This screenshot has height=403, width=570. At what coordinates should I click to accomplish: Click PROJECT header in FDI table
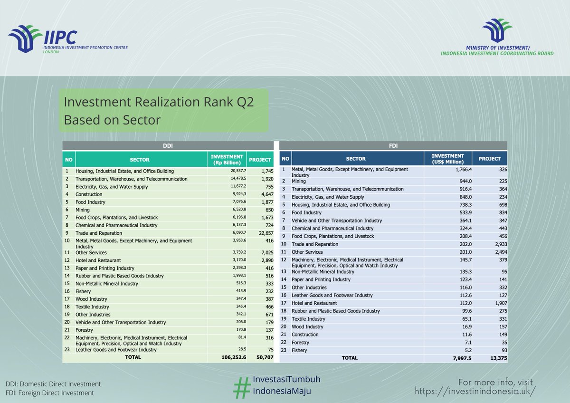tap(490, 158)
